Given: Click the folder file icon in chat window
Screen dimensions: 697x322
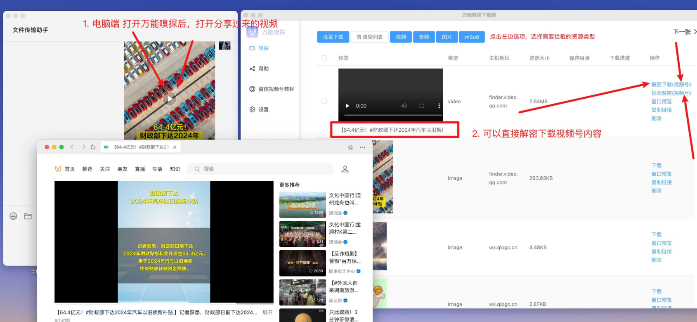Looking at the screenshot, I should click(x=28, y=216).
